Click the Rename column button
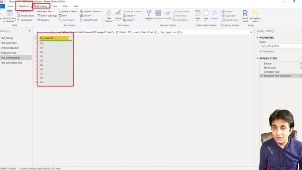Image resolution: width=302 pixels, height=170 pixels. 43,20
